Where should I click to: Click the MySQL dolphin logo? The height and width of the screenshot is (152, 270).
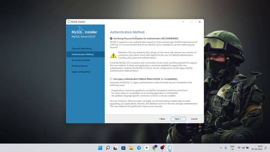pos(81,28)
